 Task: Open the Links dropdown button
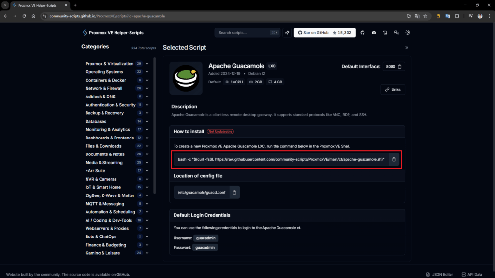(393, 89)
